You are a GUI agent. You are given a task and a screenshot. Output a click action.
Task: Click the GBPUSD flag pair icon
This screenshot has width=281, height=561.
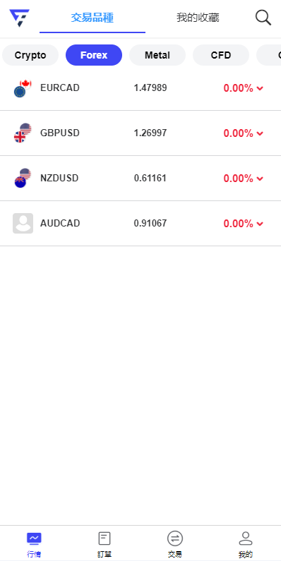click(23, 133)
